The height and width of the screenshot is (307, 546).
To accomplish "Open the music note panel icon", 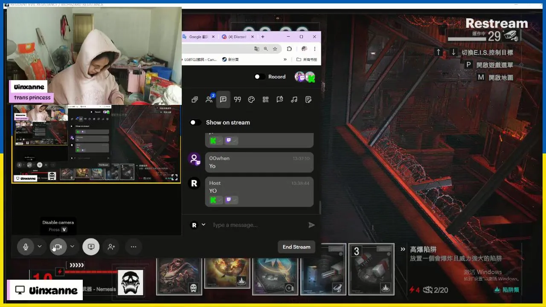I will tap(294, 99).
